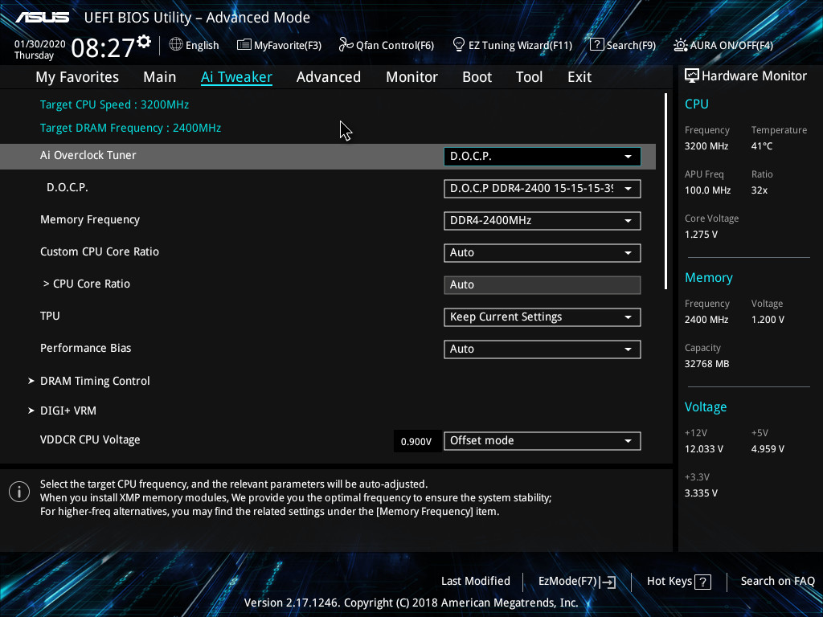The image size is (823, 617).
Task: Click the globe language icon
Action: [176, 45]
